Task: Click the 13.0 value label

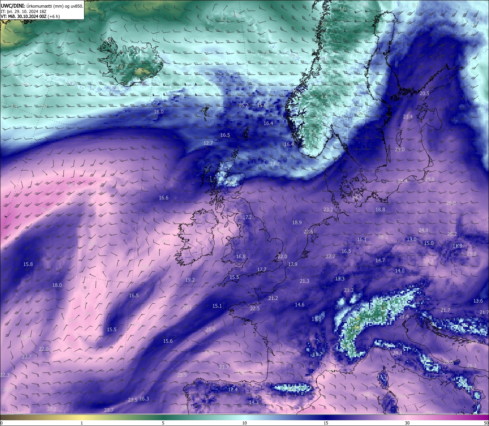Action: click(x=411, y=239)
